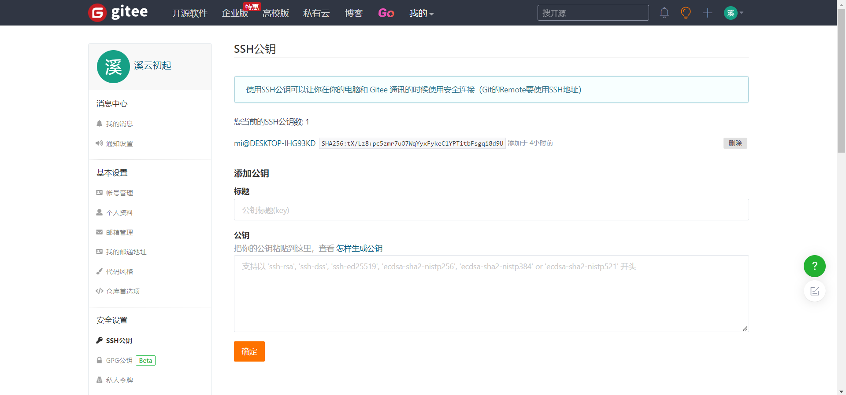
Task: Click the green question mark help button
Action: [815, 266]
